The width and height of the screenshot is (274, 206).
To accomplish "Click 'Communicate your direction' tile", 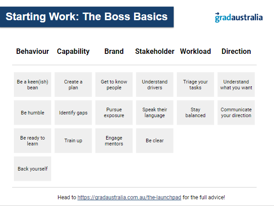I will click(x=236, y=113).
